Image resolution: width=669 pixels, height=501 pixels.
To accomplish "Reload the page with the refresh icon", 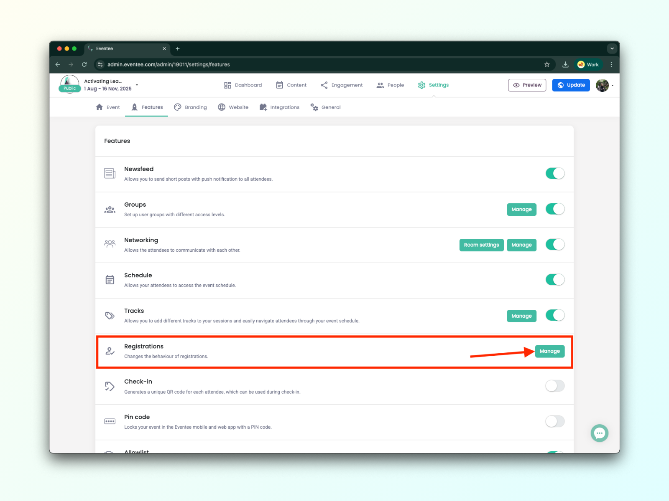I will pyautogui.click(x=84, y=64).
